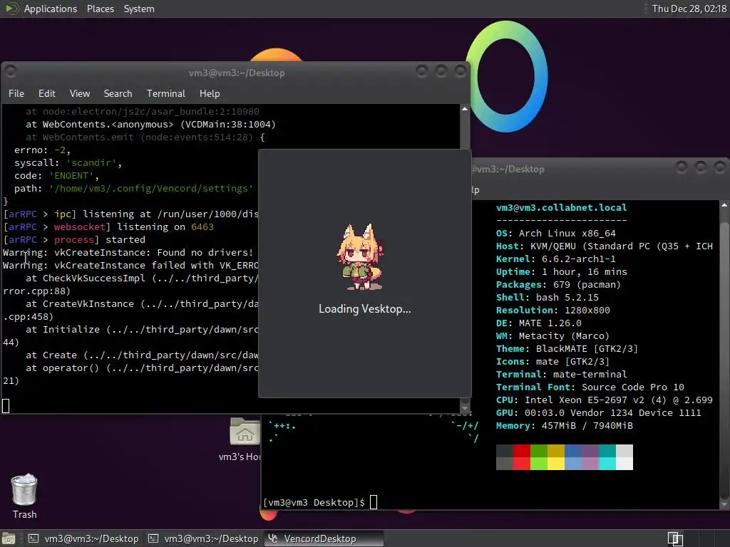Viewport: 730px width, 547px height.
Task: Switch to the first vm3@vm3:~/Desktop taskbar entry
Action: click(x=84, y=538)
